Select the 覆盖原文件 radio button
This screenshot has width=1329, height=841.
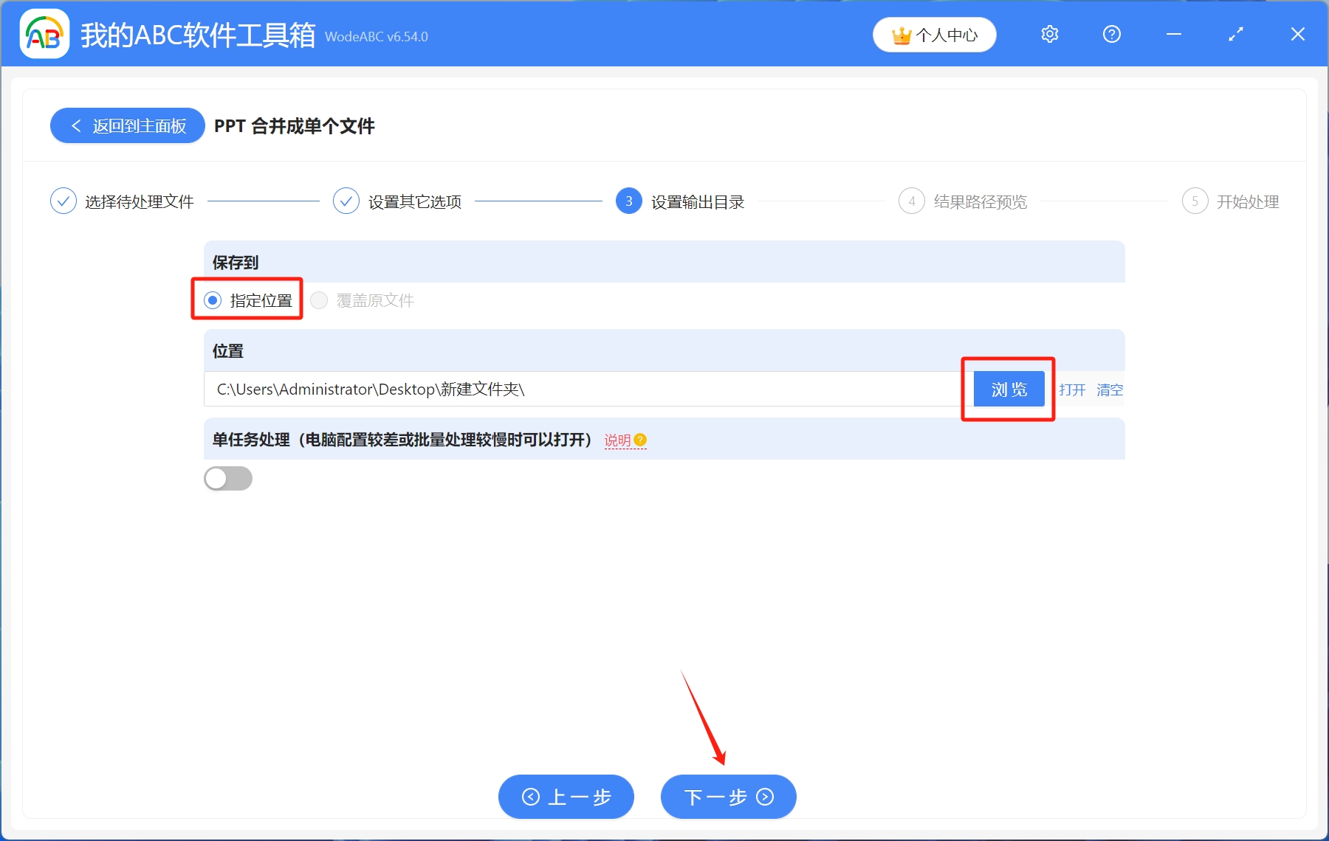pos(319,300)
